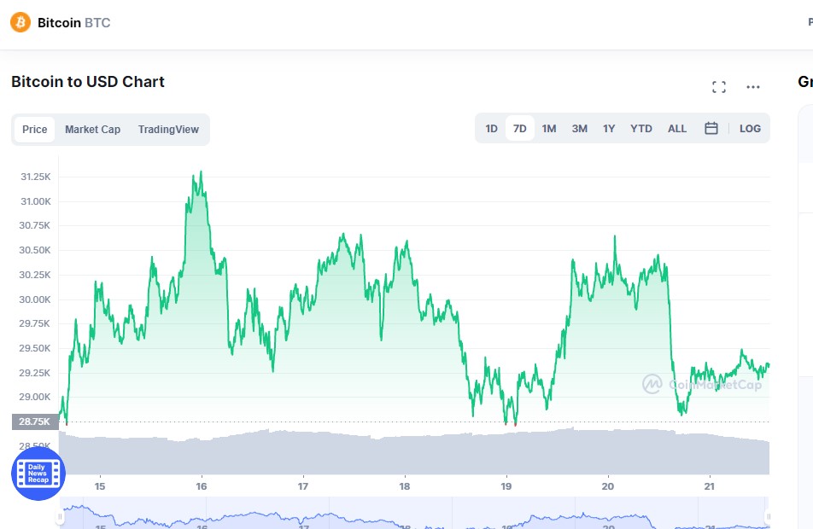
Task: Select the 1Y time range
Action: point(609,129)
